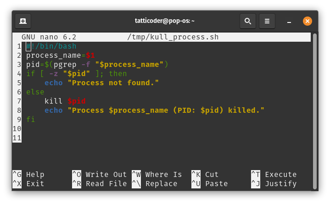Click the ^U Paste shortcut
Viewport: 330px width, 204px height.
pyautogui.click(x=209, y=184)
